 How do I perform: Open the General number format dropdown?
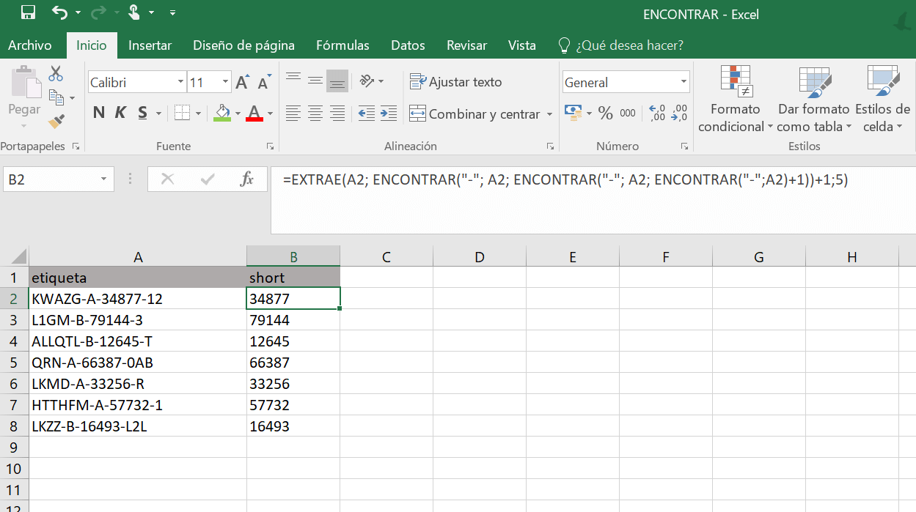(684, 82)
